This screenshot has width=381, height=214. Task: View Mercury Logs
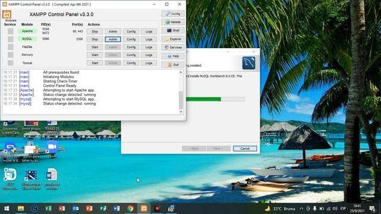pos(149,55)
